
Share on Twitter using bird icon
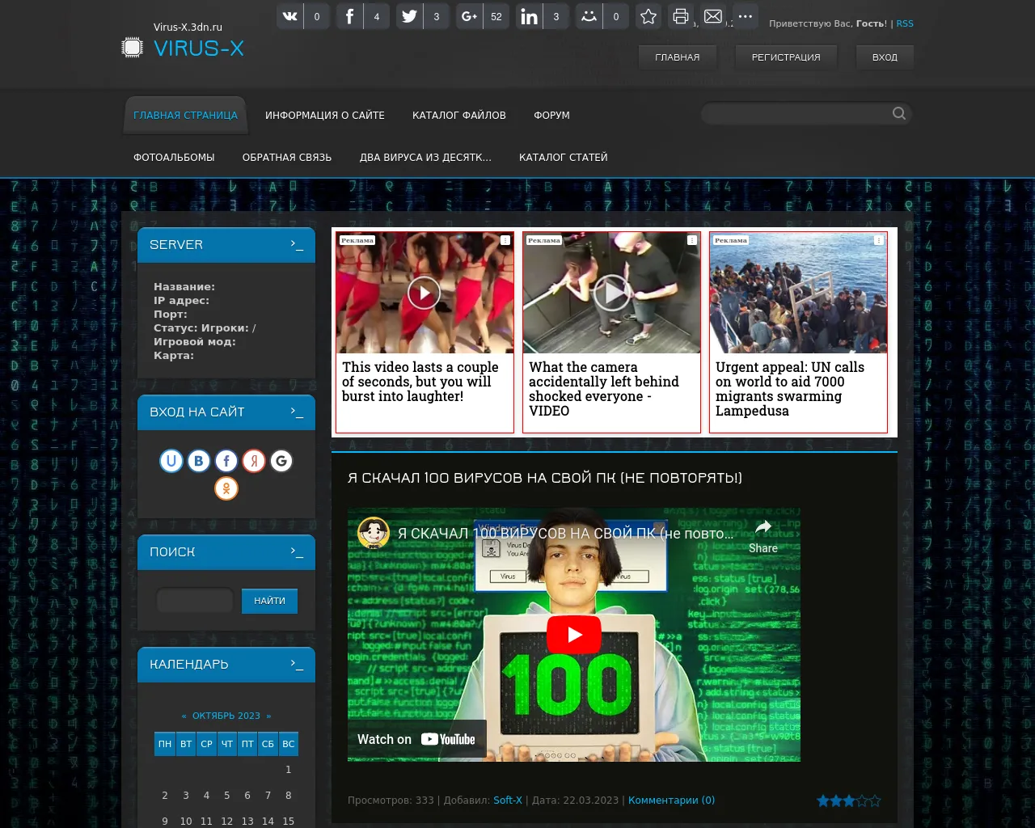(410, 16)
